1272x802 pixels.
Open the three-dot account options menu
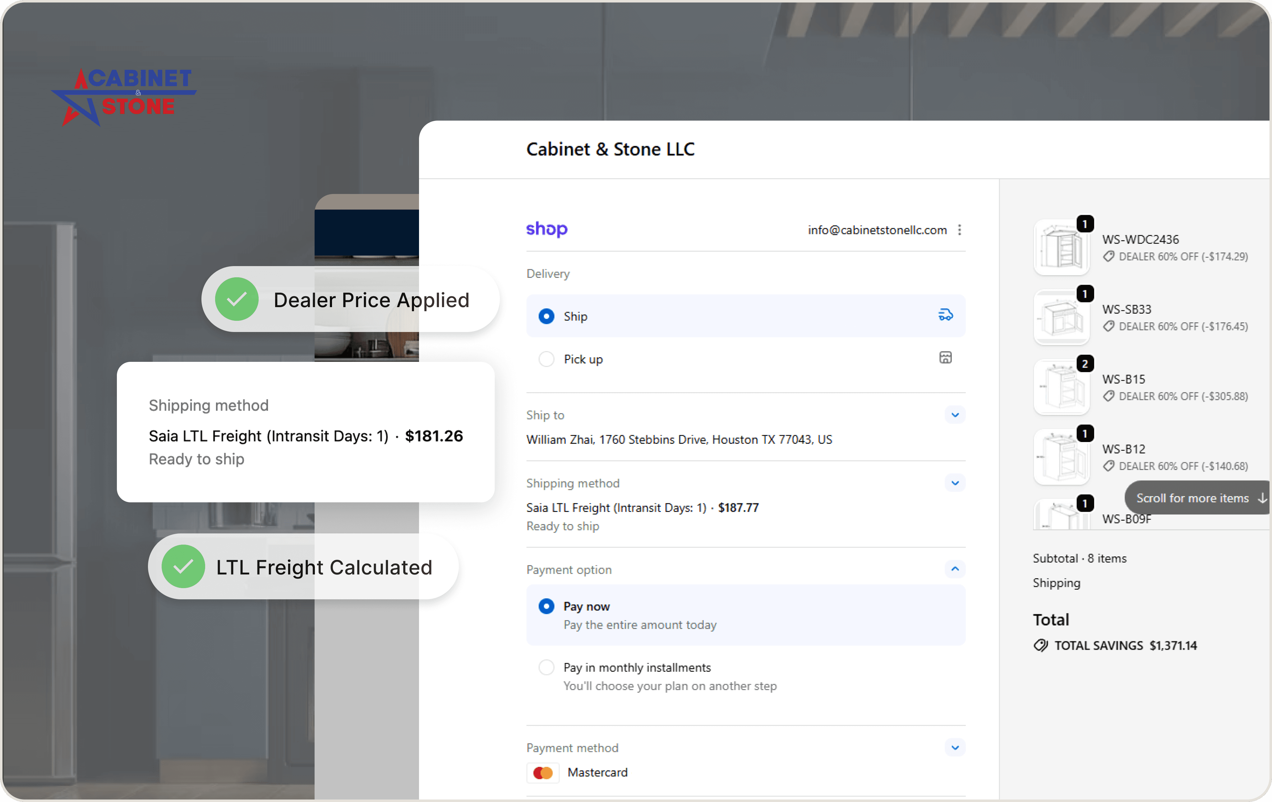coord(959,230)
